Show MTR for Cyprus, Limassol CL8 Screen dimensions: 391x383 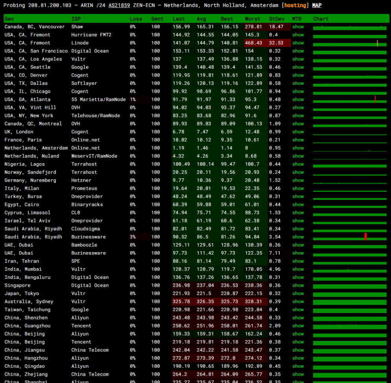[298, 212]
